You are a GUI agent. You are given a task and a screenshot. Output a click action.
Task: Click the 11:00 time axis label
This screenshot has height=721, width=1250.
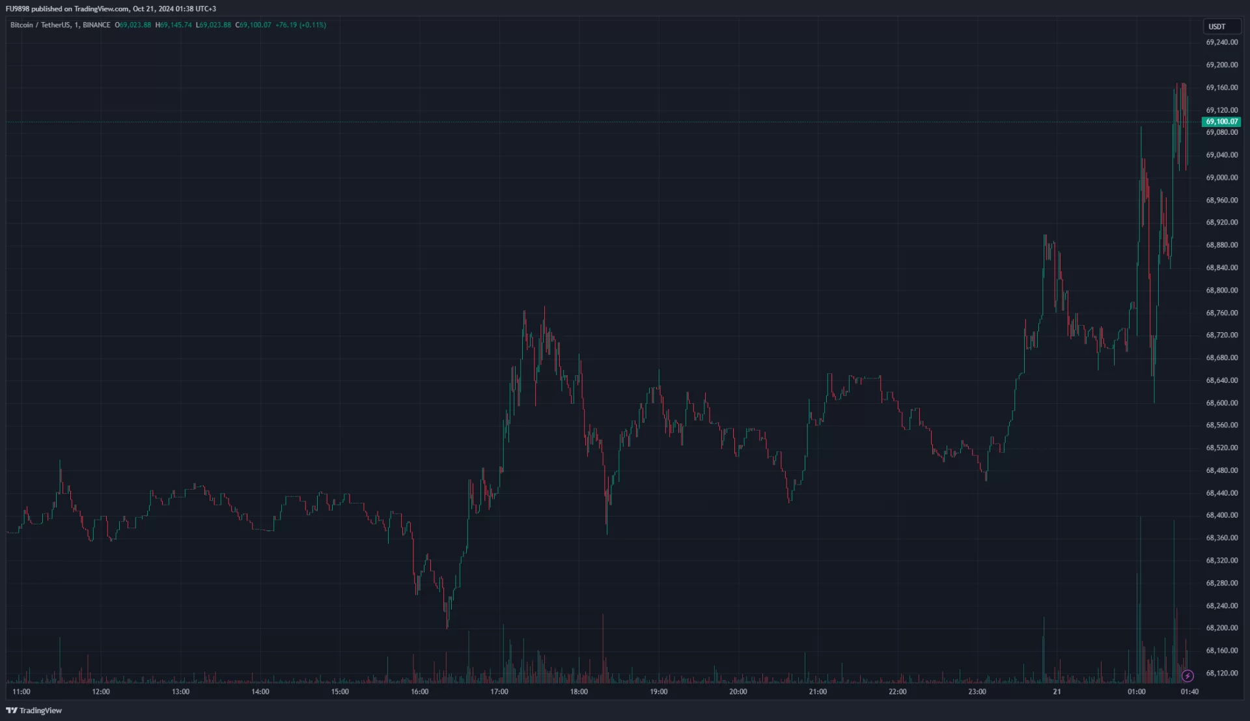21,692
